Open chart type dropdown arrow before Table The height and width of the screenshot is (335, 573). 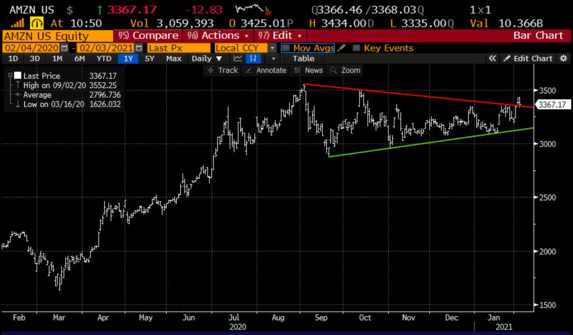click(273, 58)
